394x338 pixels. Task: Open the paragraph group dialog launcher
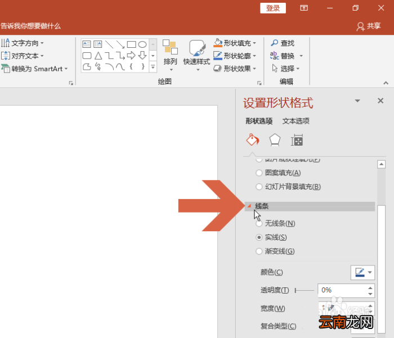pyautogui.click(x=71, y=83)
